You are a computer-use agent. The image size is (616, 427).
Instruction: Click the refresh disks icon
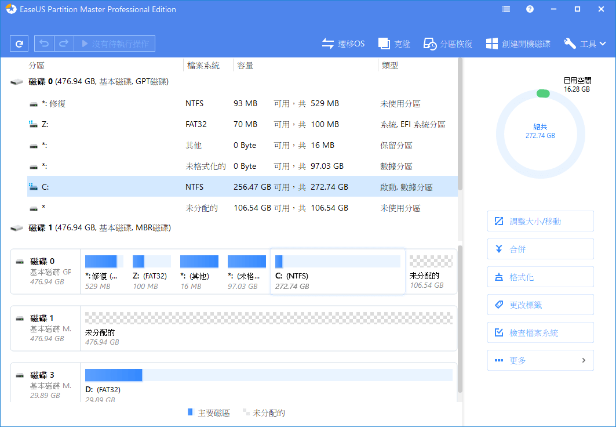[20, 43]
